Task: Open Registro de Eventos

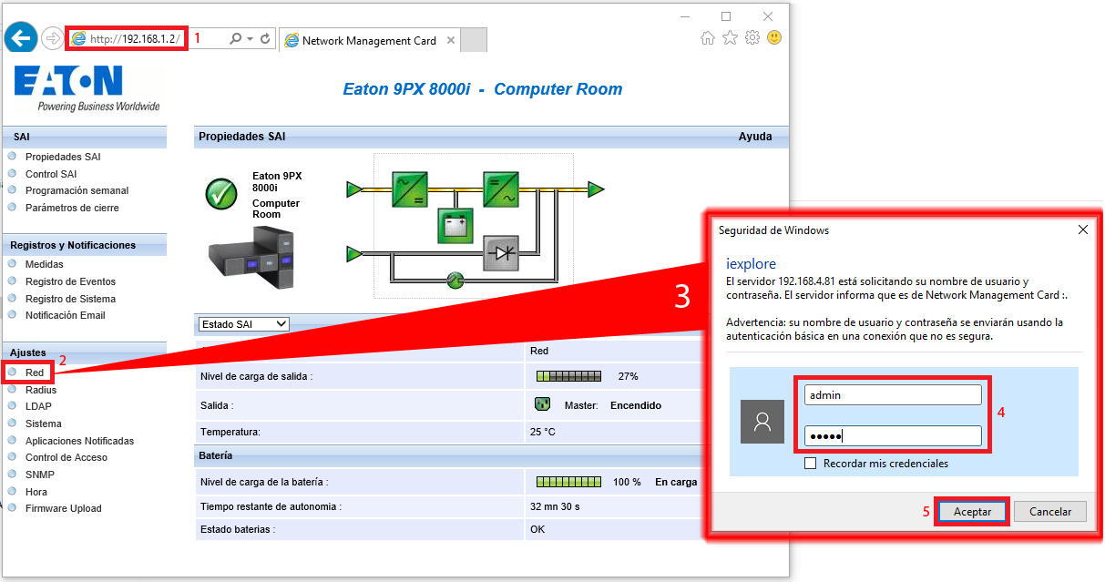Action: click(x=71, y=281)
